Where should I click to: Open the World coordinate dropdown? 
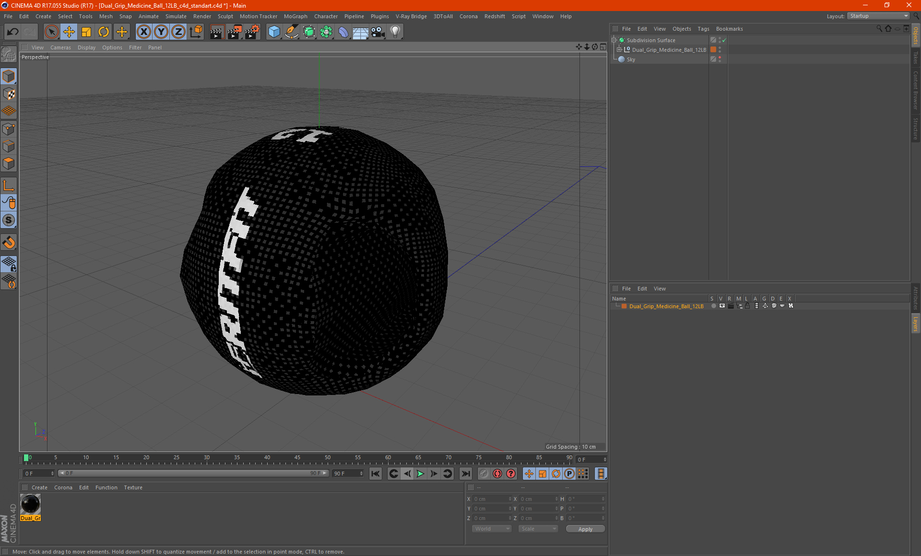(x=492, y=529)
